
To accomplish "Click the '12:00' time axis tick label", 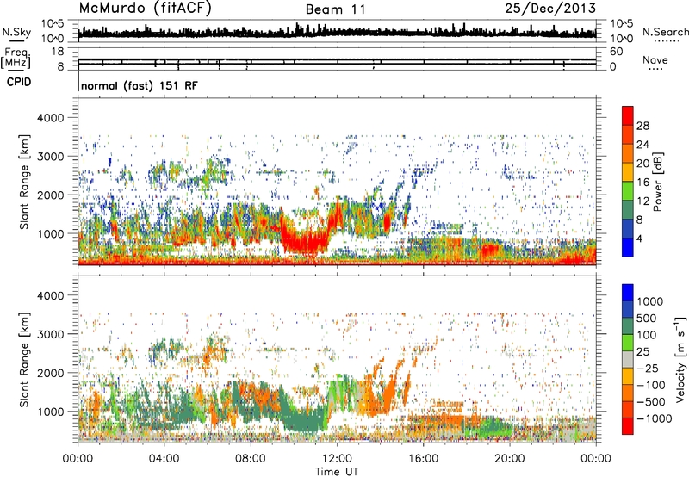I will [337, 459].
